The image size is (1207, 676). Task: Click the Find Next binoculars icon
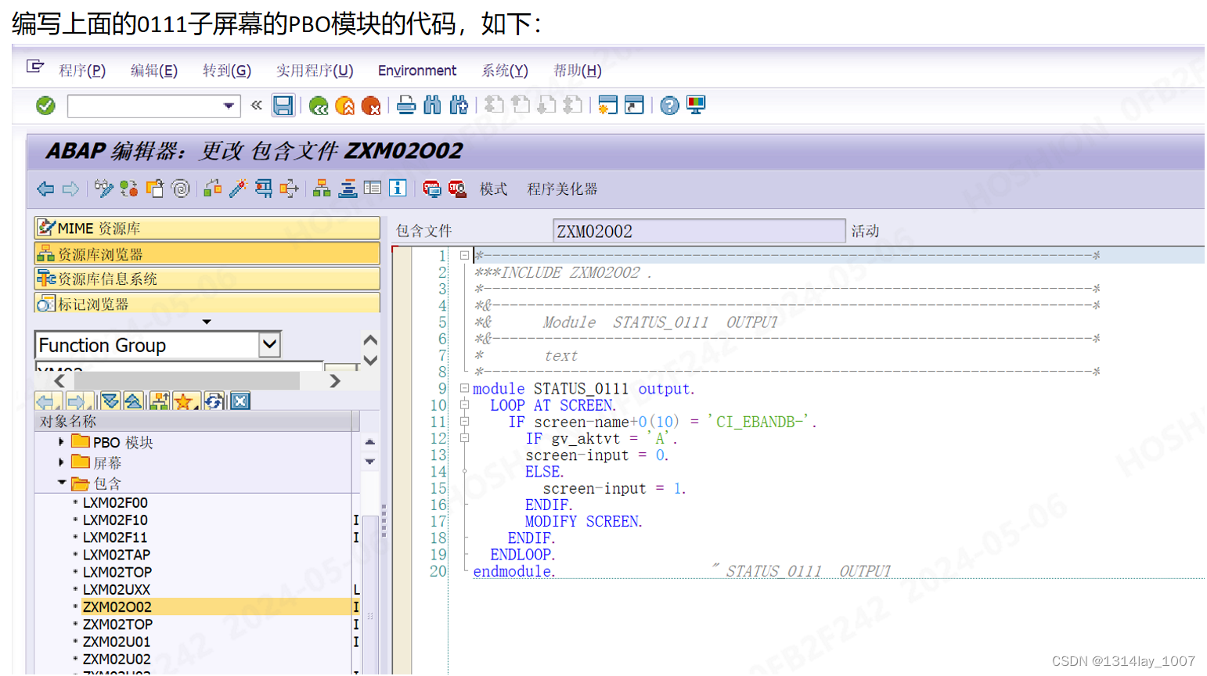(x=459, y=105)
